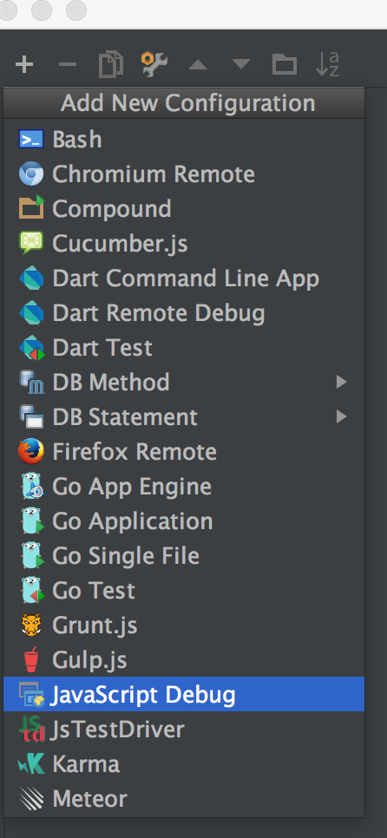Choose Chromium Remote from the list
Image resolution: width=387 pixels, height=838 pixels.
tap(184, 174)
